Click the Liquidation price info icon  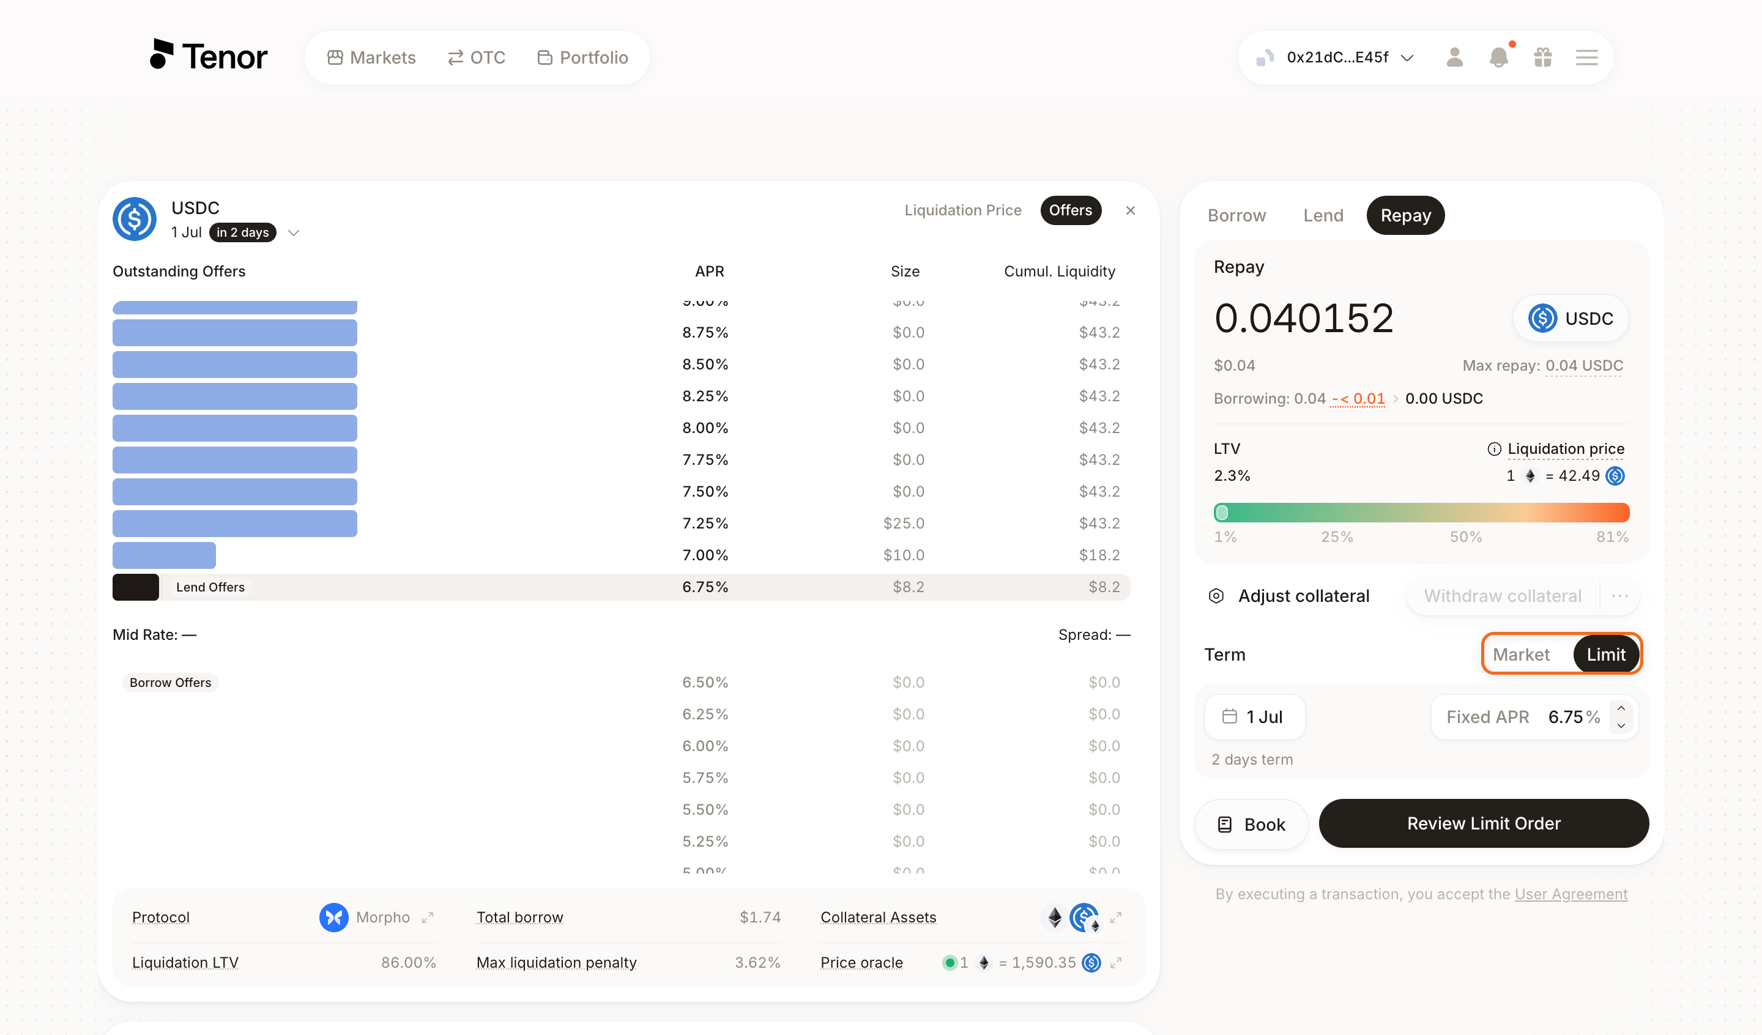coord(1493,449)
